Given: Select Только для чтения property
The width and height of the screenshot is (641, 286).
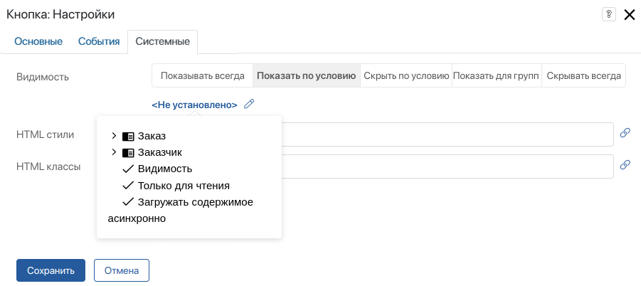Looking at the screenshot, I should [x=183, y=186].
